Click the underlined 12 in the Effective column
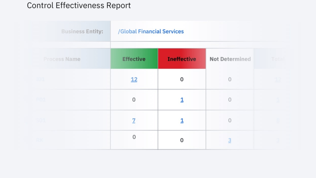Viewport: 316px width, 178px height. pos(134,79)
